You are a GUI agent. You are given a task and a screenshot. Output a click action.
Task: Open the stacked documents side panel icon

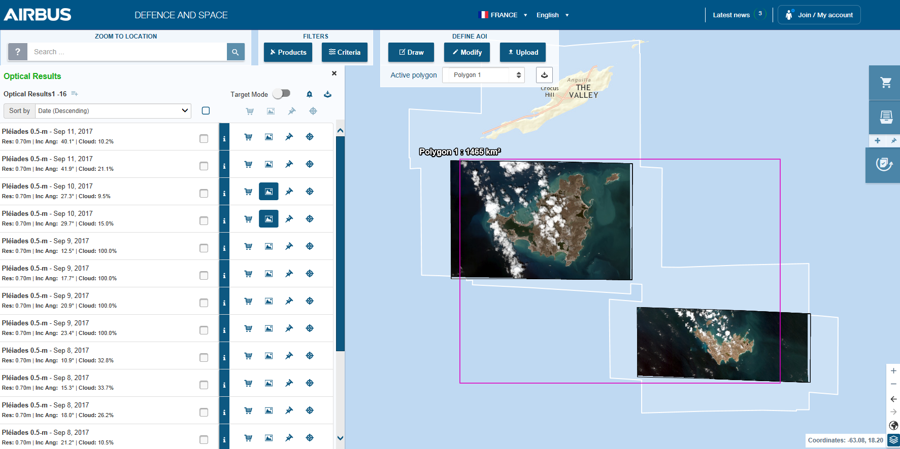(x=885, y=117)
